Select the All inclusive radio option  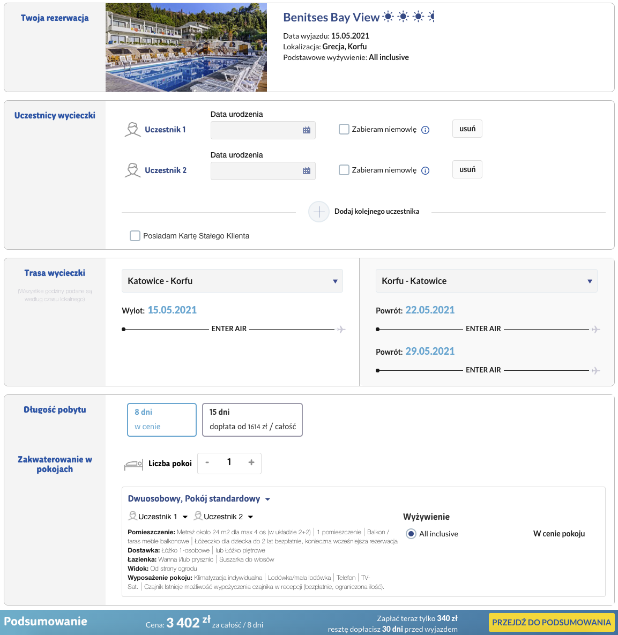[x=411, y=534]
